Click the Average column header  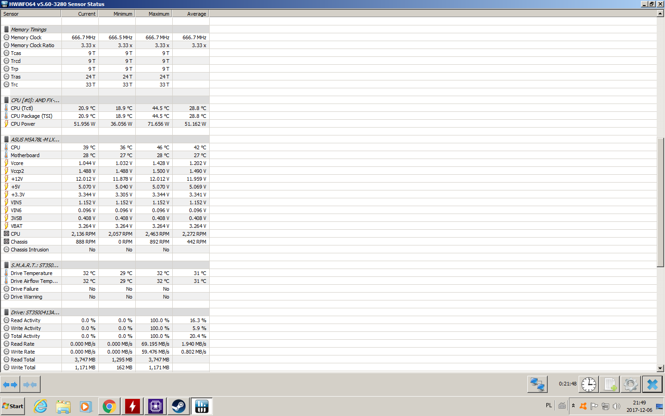[191, 14]
